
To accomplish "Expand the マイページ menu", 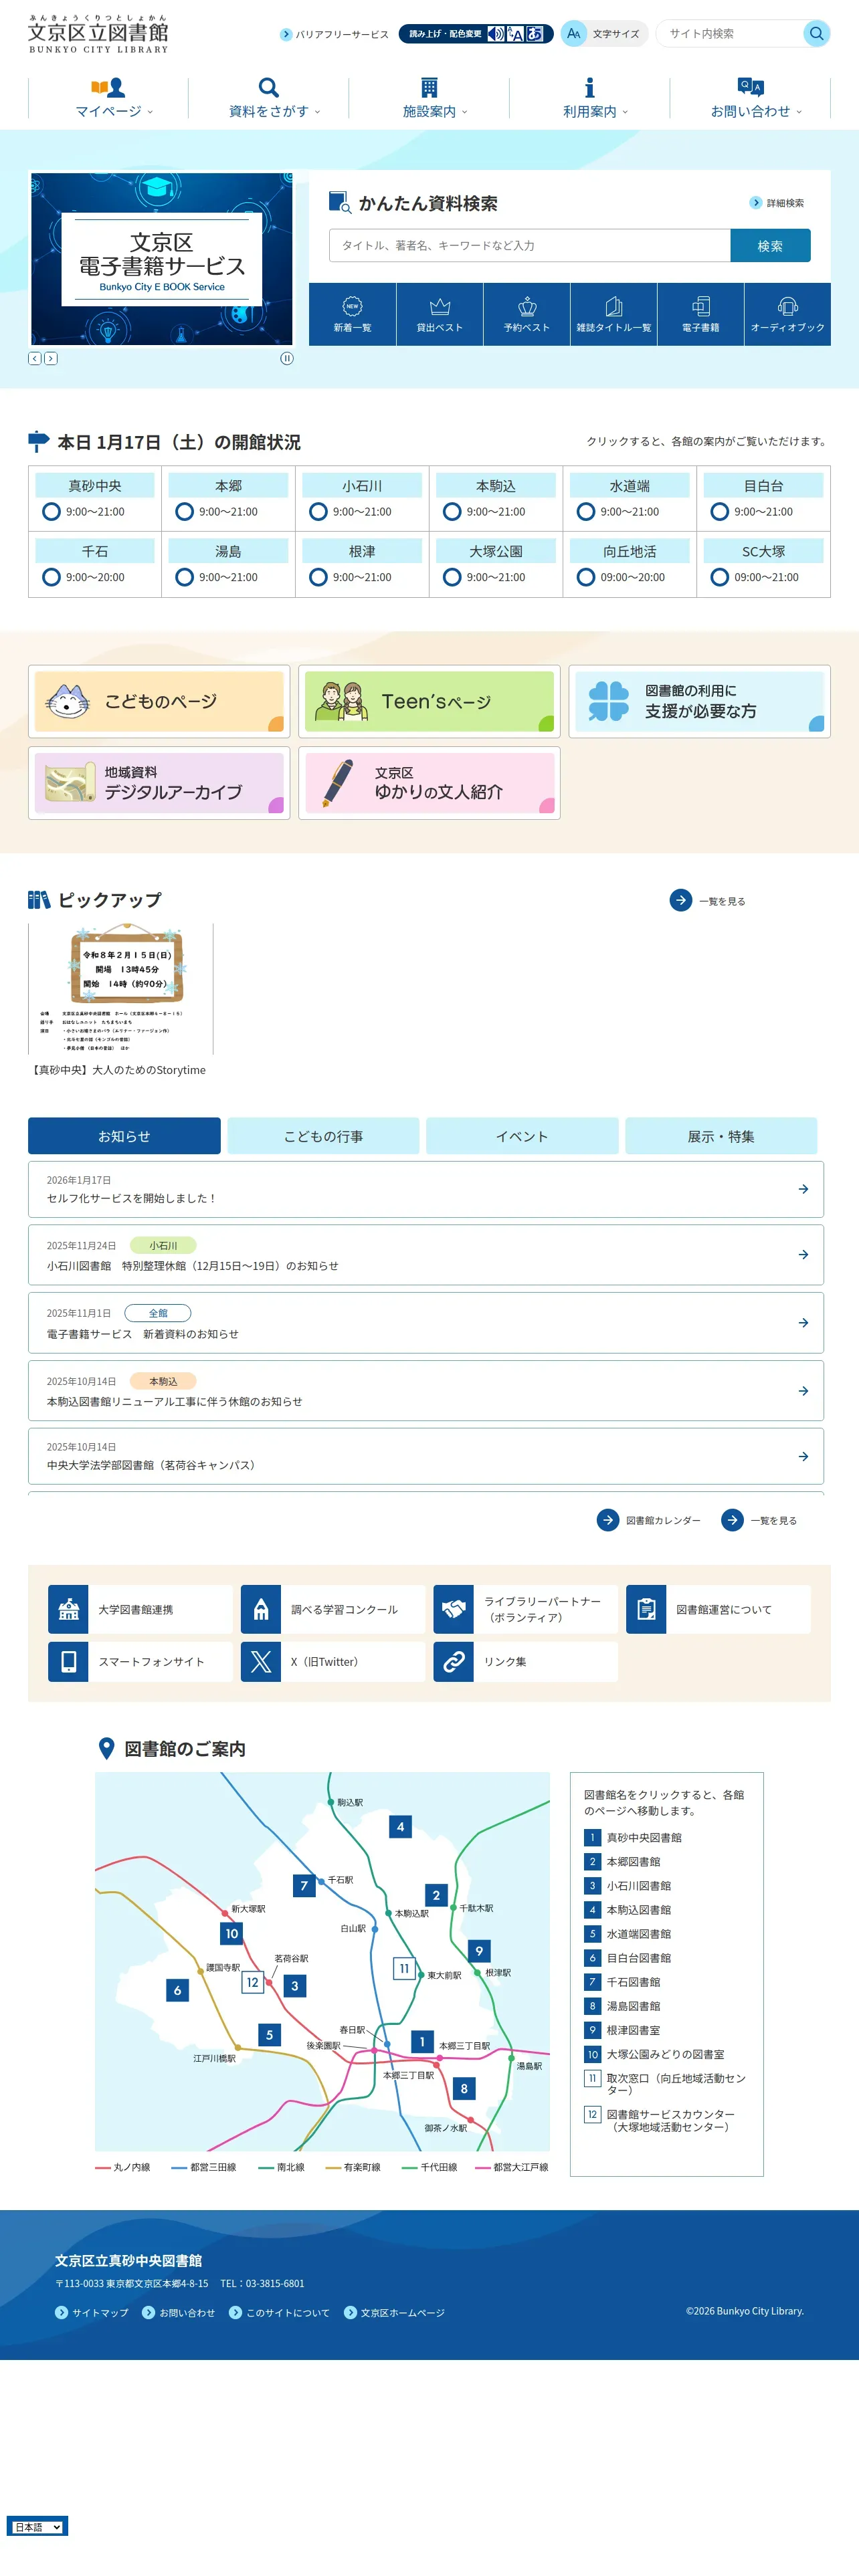I will (x=108, y=98).
